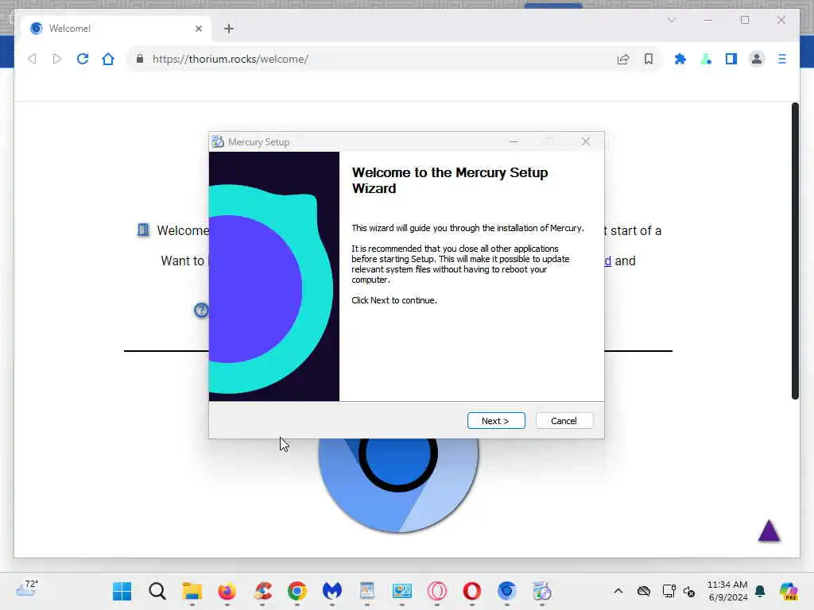Open the tab search dropdown arrow
The width and height of the screenshot is (814, 610).
(x=671, y=20)
